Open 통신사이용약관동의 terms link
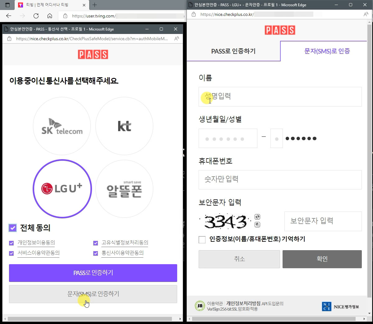Screen dimensions: 373x324 tap(122, 253)
